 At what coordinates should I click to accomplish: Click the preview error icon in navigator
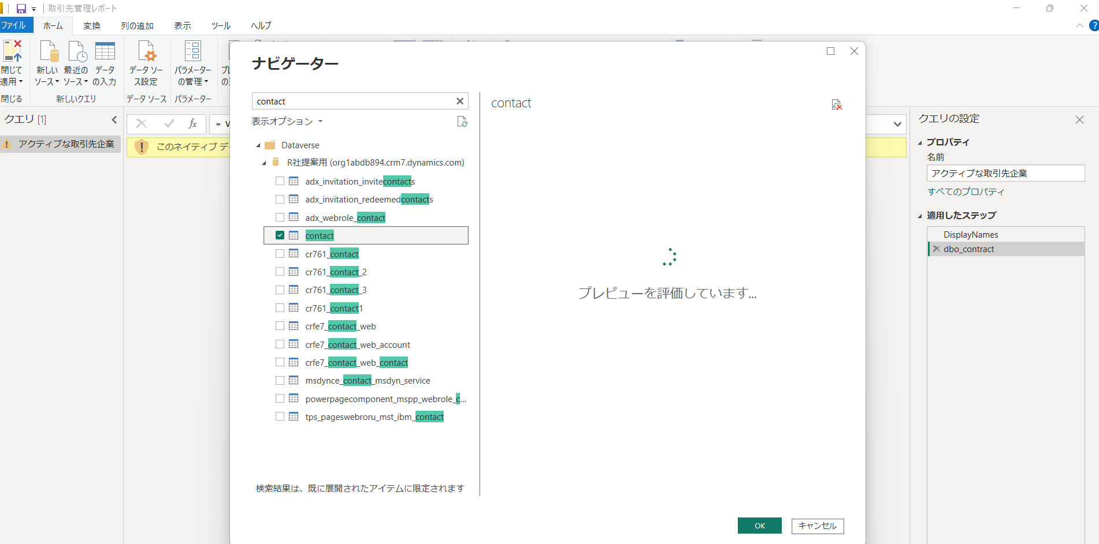pos(837,104)
